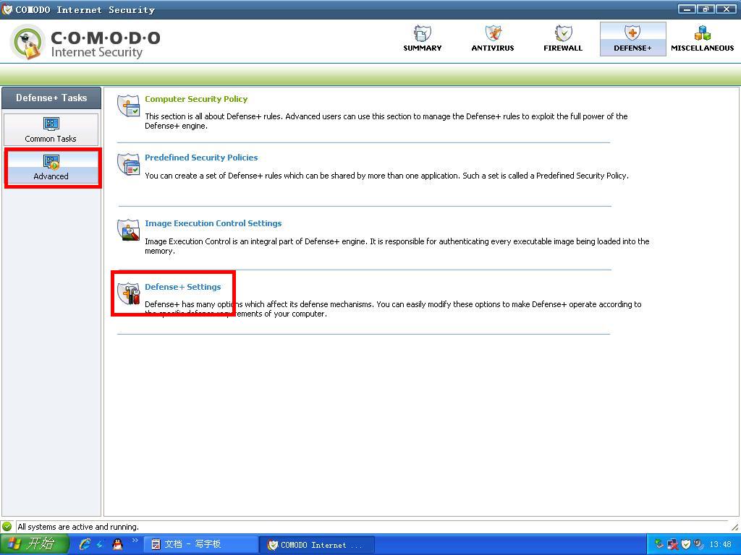Select Common Tasks in sidebar

click(51, 129)
